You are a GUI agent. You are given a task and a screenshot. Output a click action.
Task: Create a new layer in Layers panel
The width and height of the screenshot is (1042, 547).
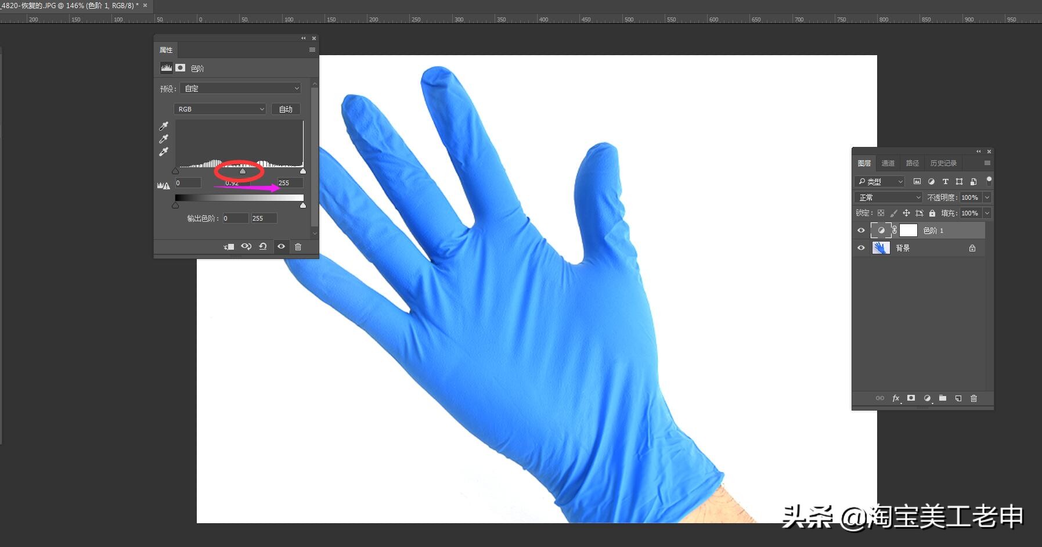pyautogui.click(x=958, y=398)
